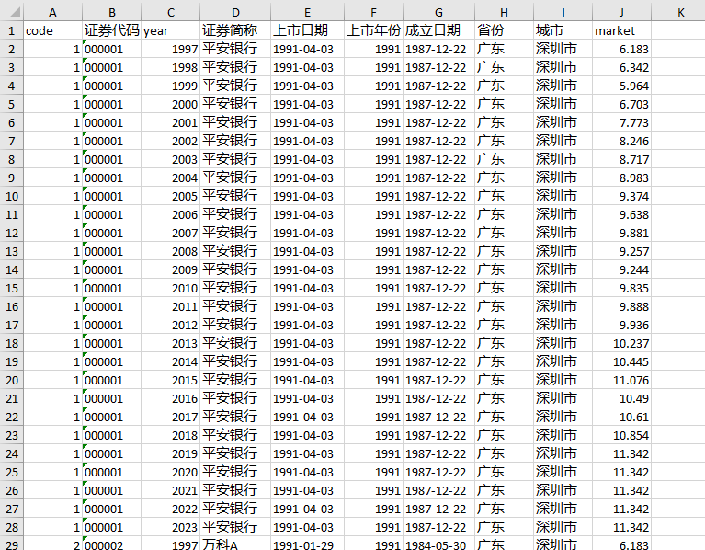Viewport: 705px width, 550px height.
Task: Click the '省份' header cell
Action: tap(504, 30)
